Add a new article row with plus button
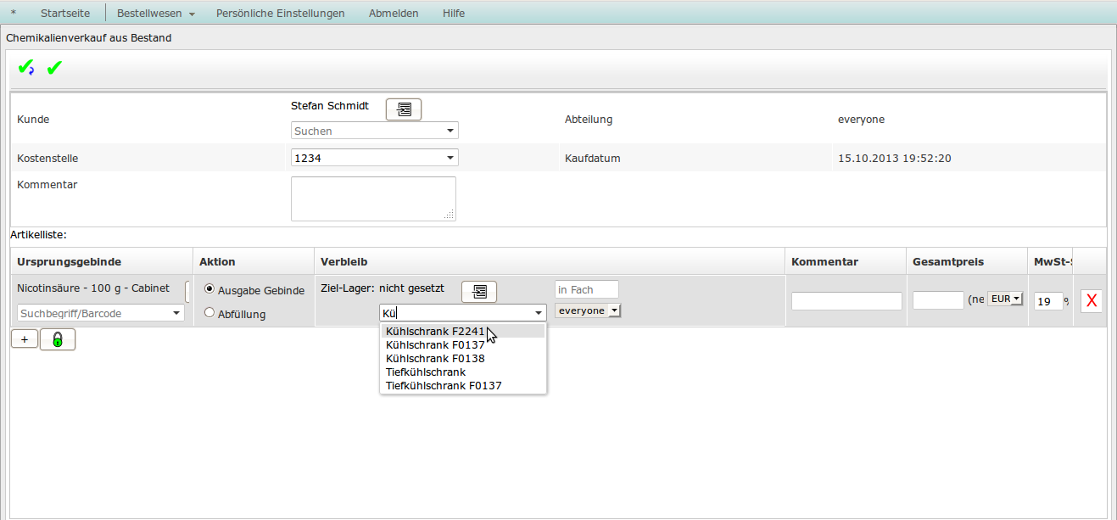Viewport: 1117px width, 520px height. [x=24, y=339]
